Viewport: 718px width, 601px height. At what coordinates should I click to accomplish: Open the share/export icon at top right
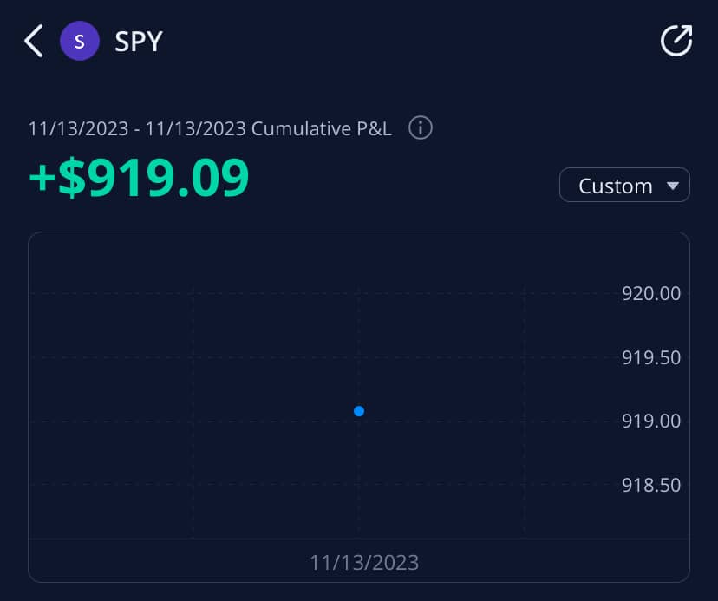pos(676,41)
